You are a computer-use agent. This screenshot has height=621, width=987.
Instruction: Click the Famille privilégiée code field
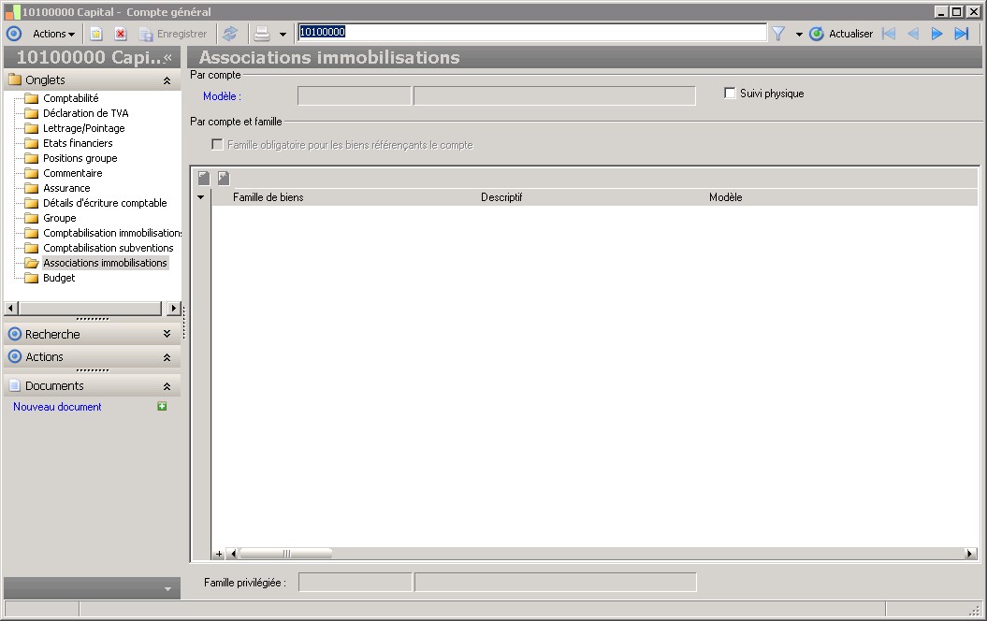pos(355,582)
